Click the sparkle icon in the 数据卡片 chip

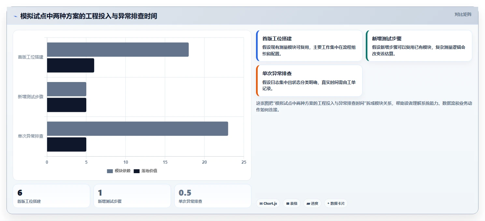(x=328, y=203)
